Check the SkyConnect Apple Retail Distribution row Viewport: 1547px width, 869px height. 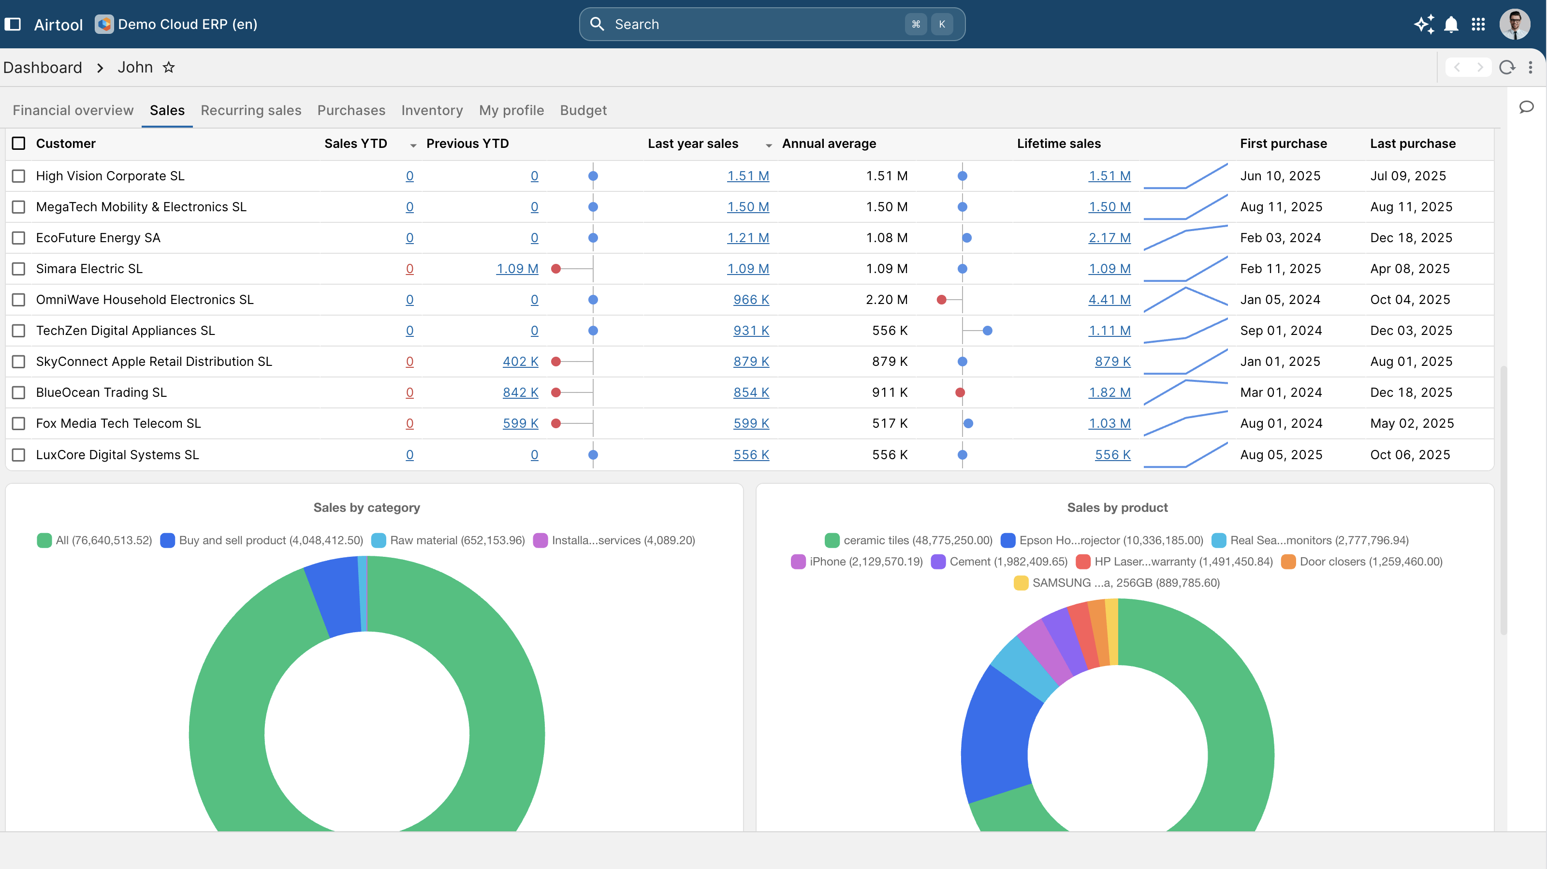tap(19, 362)
